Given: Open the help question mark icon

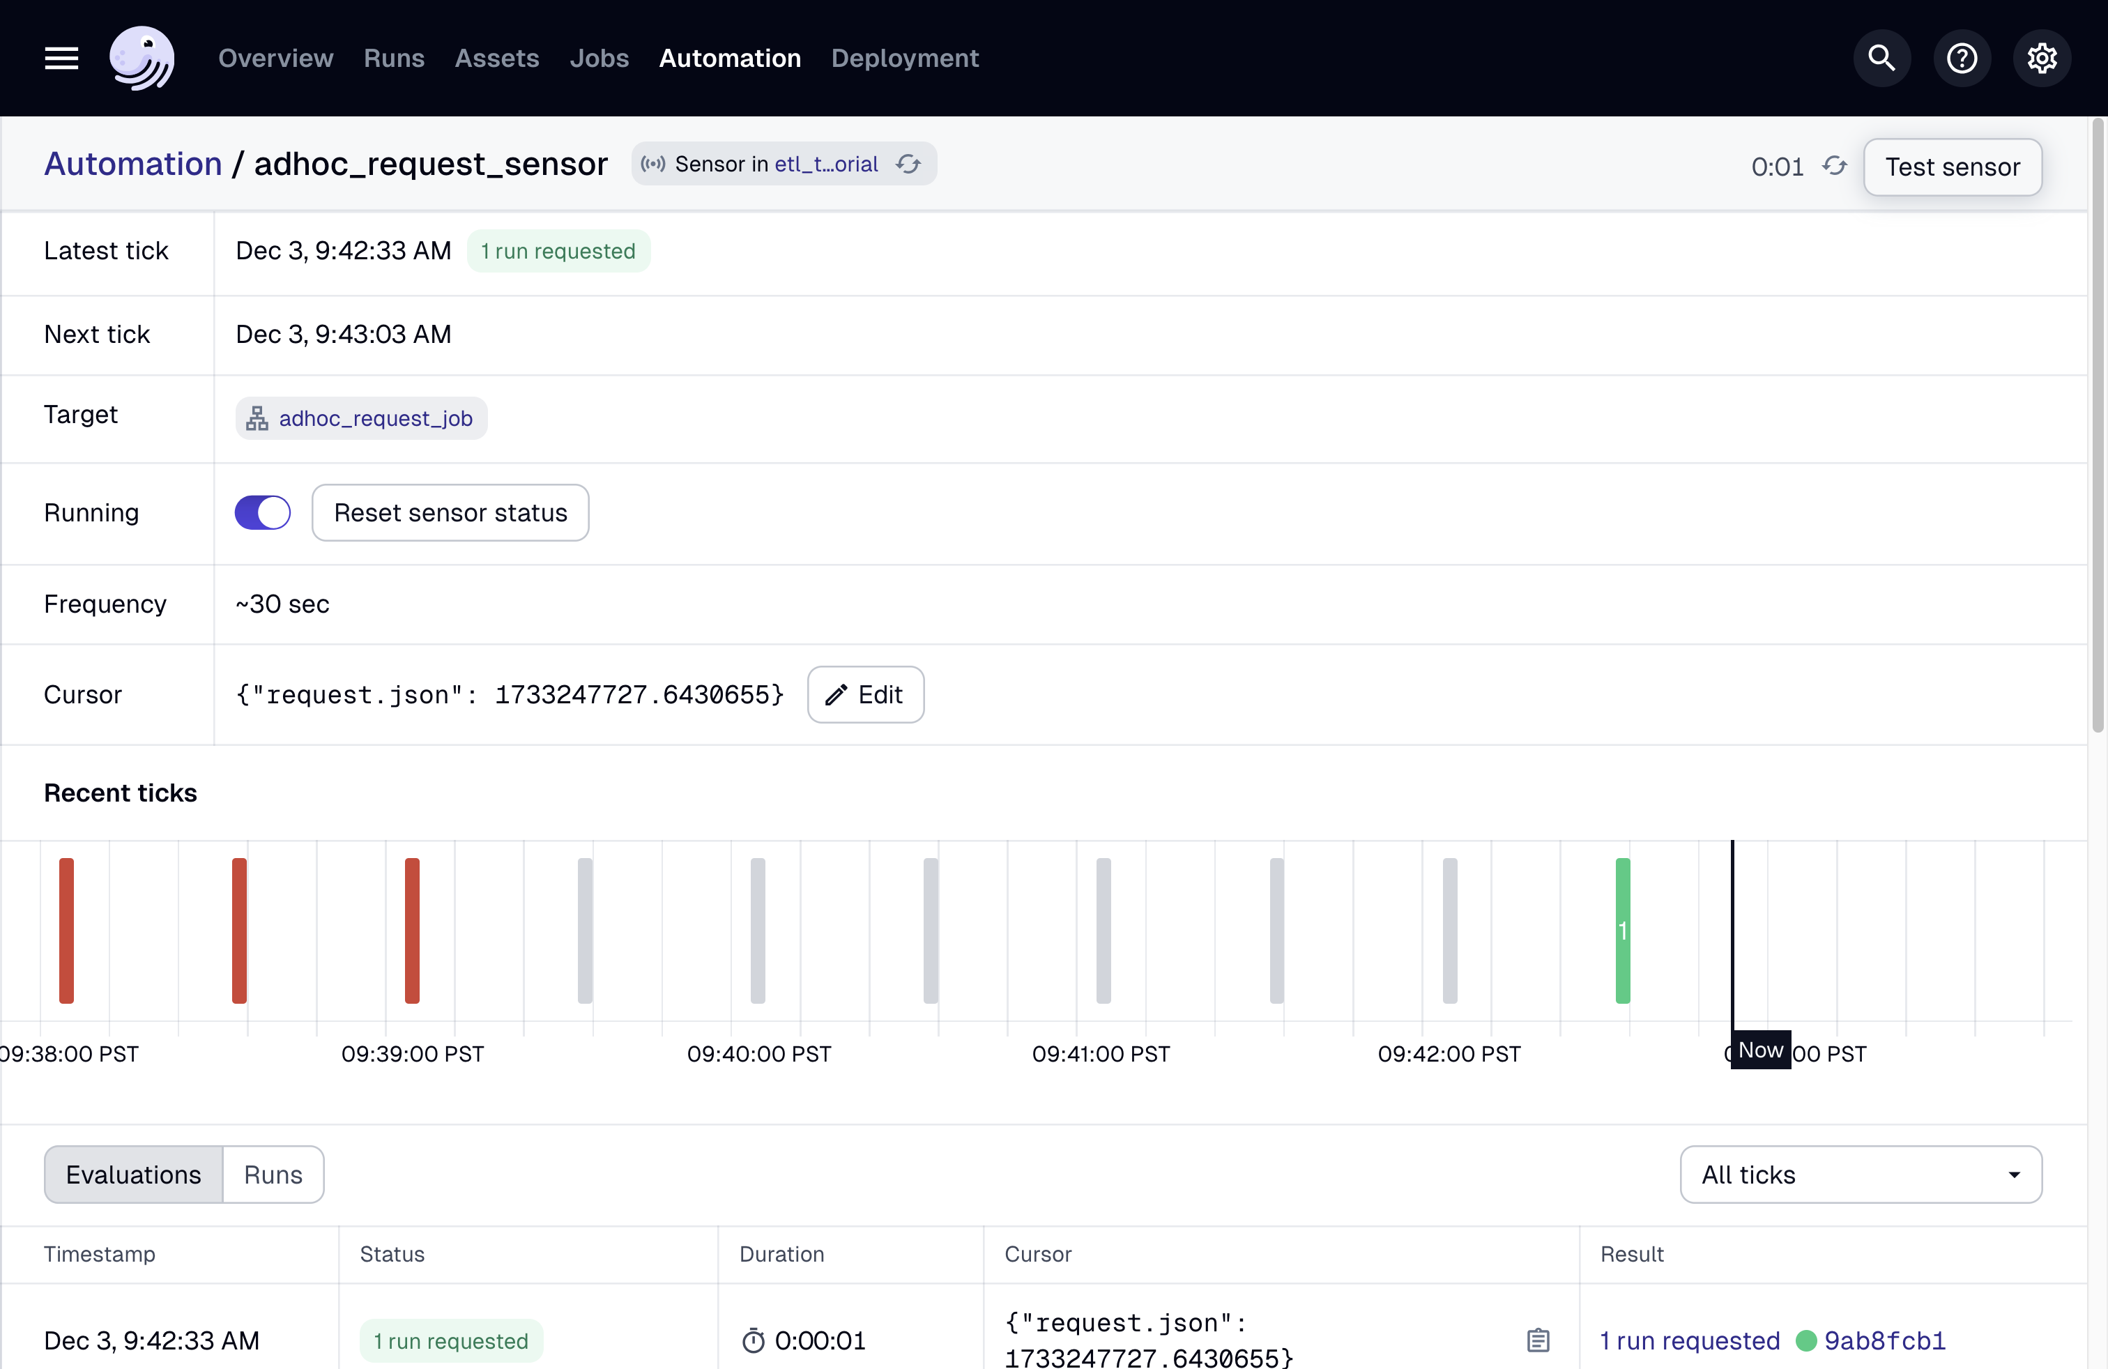Looking at the screenshot, I should pyautogui.click(x=1961, y=59).
